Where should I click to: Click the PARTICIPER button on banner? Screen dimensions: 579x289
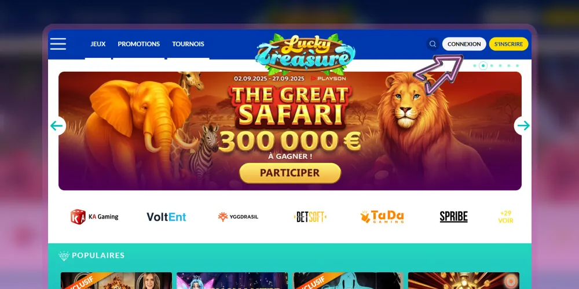click(x=290, y=173)
